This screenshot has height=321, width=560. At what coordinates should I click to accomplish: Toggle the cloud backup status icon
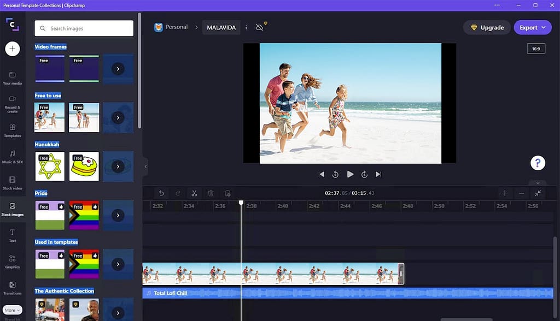[x=259, y=26]
